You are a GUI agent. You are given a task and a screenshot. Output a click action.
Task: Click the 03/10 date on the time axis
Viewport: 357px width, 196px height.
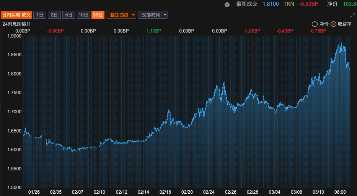point(318,191)
